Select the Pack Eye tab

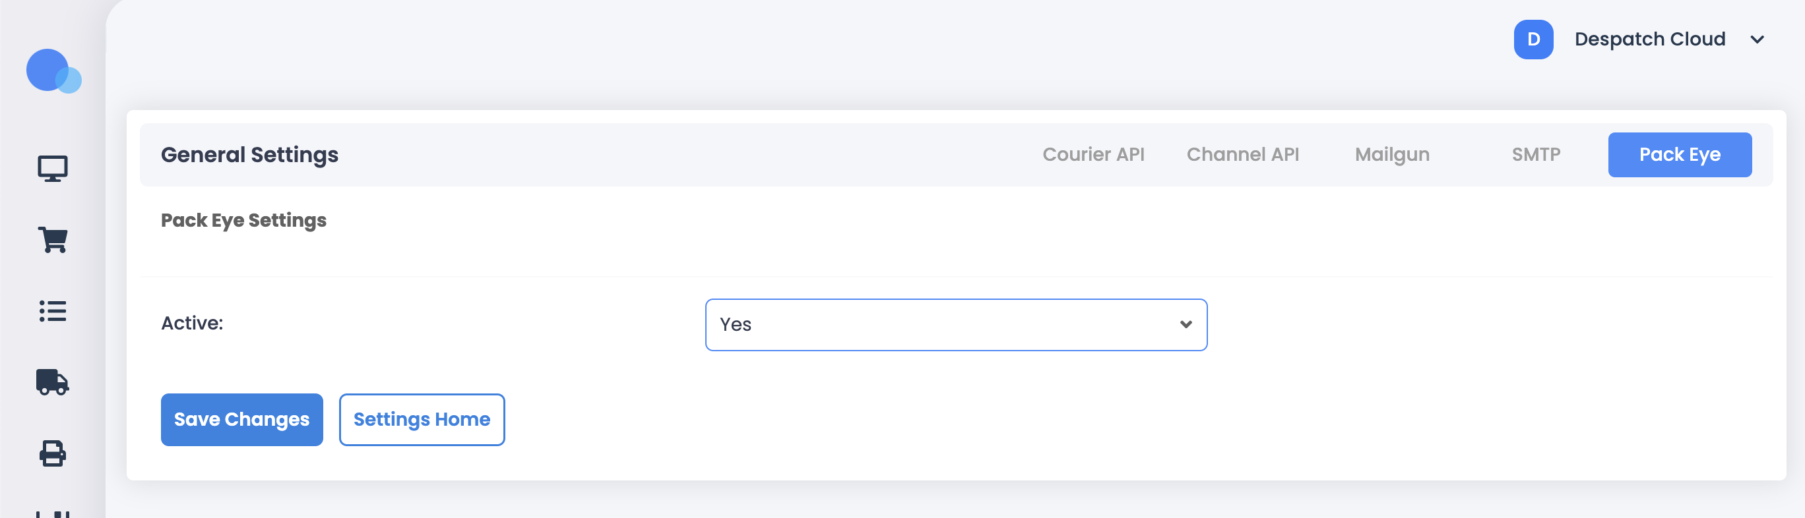coord(1679,155)
